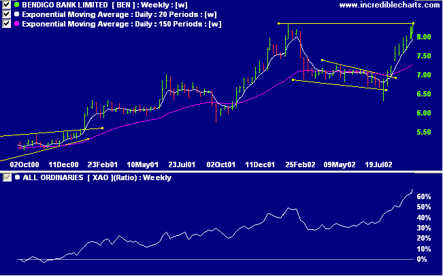
Task: Click the 11Dec01 date axis label
Action: [x=260, y=165]
